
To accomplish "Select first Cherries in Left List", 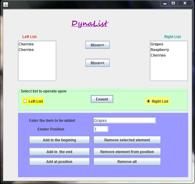I will pos(37,44).
